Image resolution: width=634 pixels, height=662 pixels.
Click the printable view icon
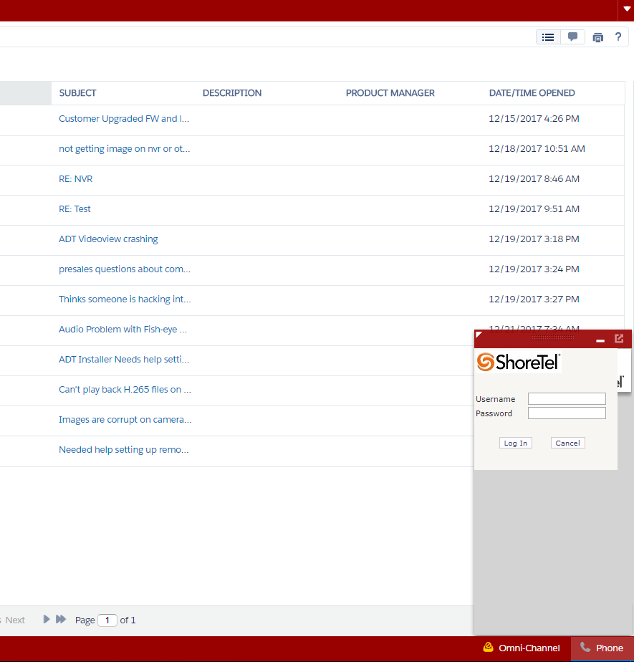pos(597,37)
